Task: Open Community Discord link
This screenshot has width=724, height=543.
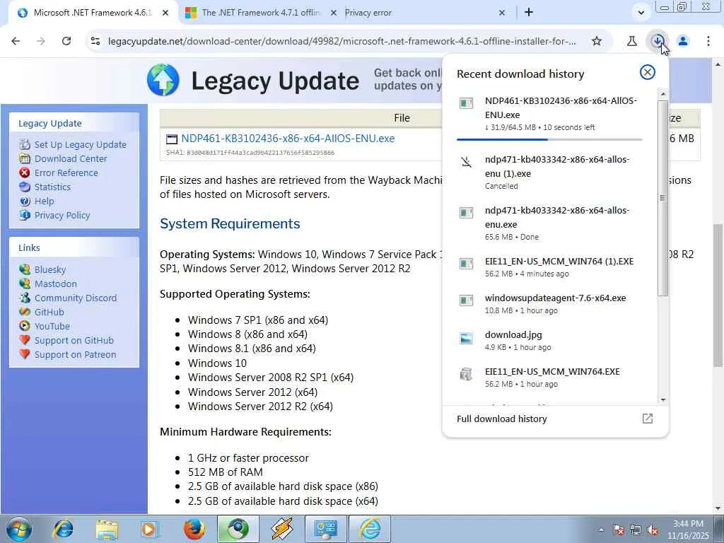Action: [x=76, y=298]
